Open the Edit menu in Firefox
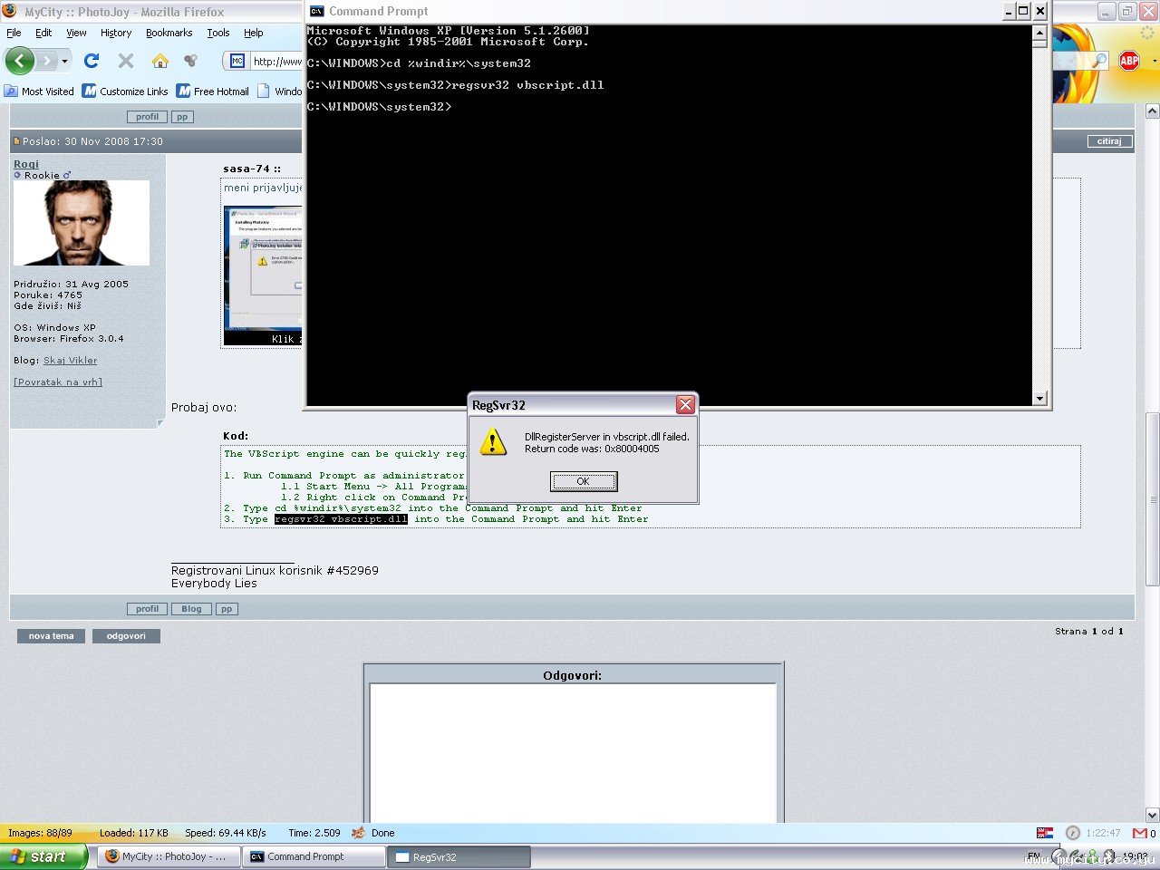The width and height of the screenshot is (1160, 870). tap(43, 33)
